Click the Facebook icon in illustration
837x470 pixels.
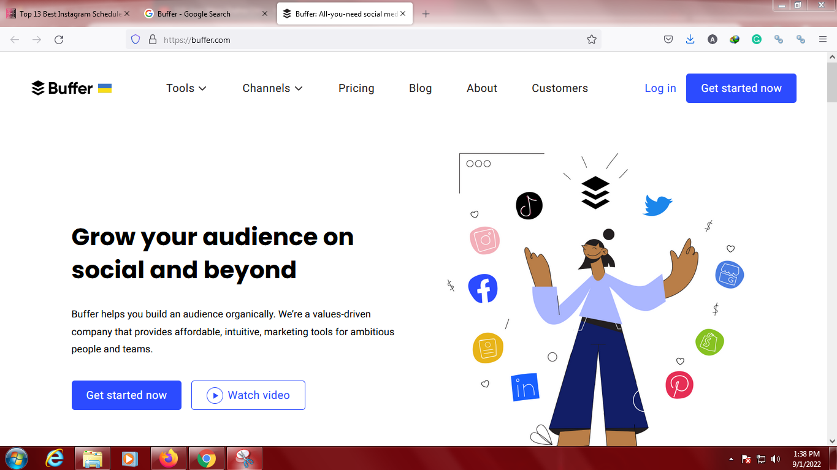click(483, 288)
